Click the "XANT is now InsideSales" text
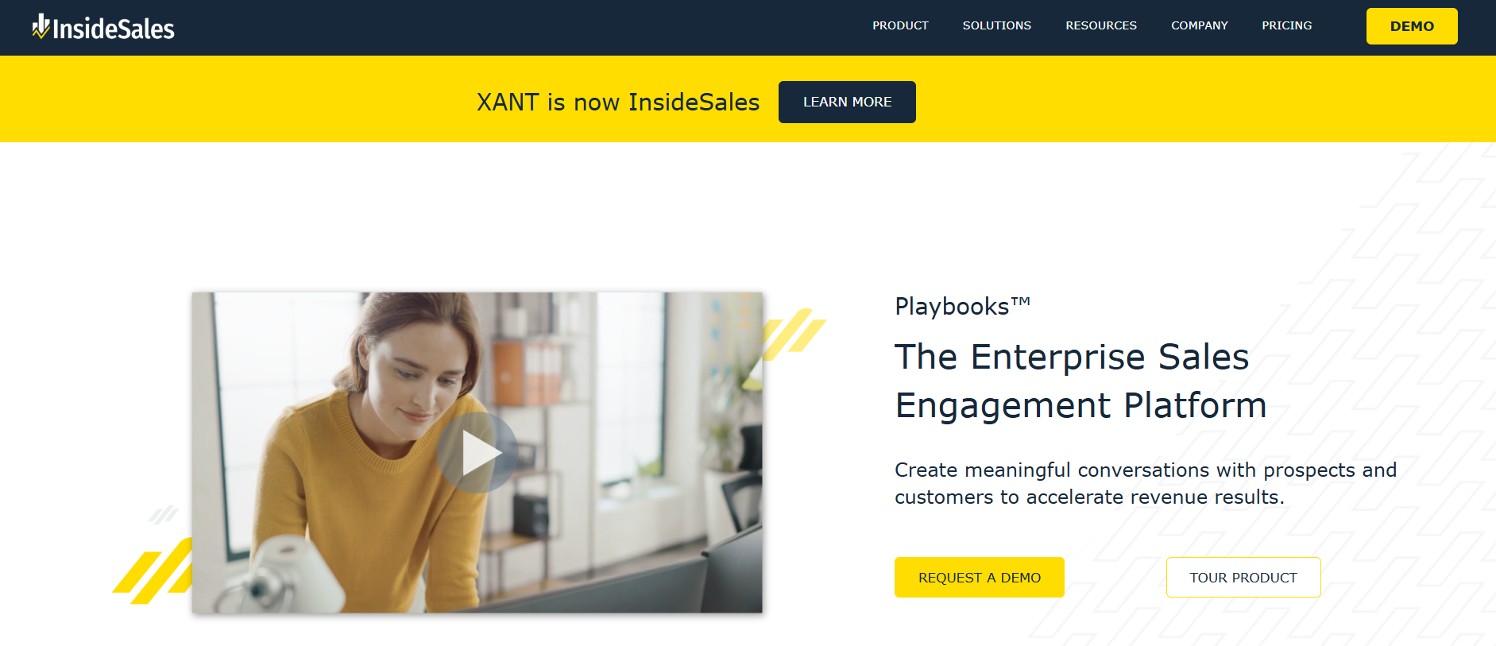This screenshot has width=1496, height=646. [x=618, y=102]
